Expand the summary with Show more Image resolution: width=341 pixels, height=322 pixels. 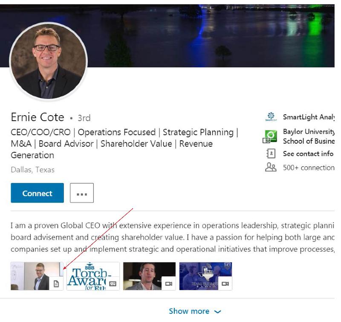coord(195,311)
